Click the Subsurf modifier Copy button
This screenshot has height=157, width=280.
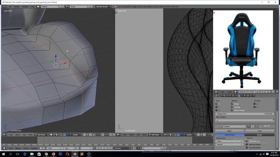(x=260, y=131)
